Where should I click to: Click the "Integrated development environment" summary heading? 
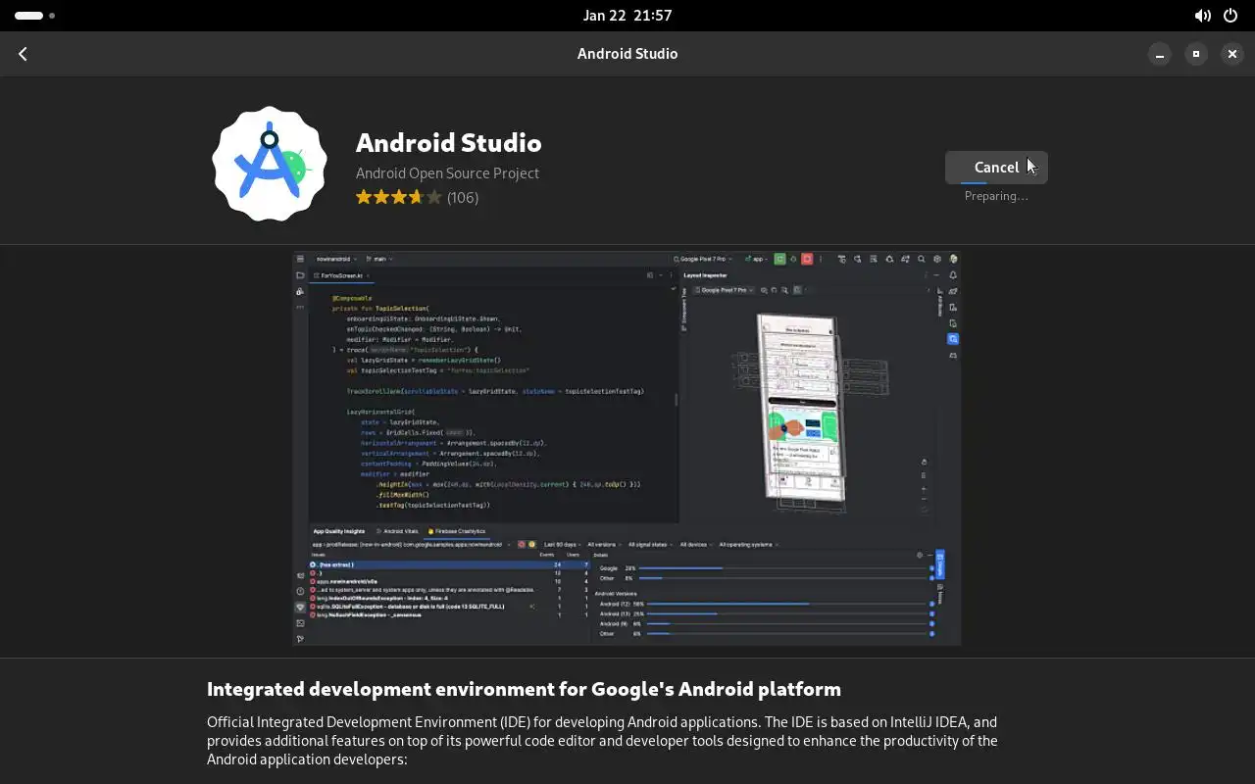(524, 689)
